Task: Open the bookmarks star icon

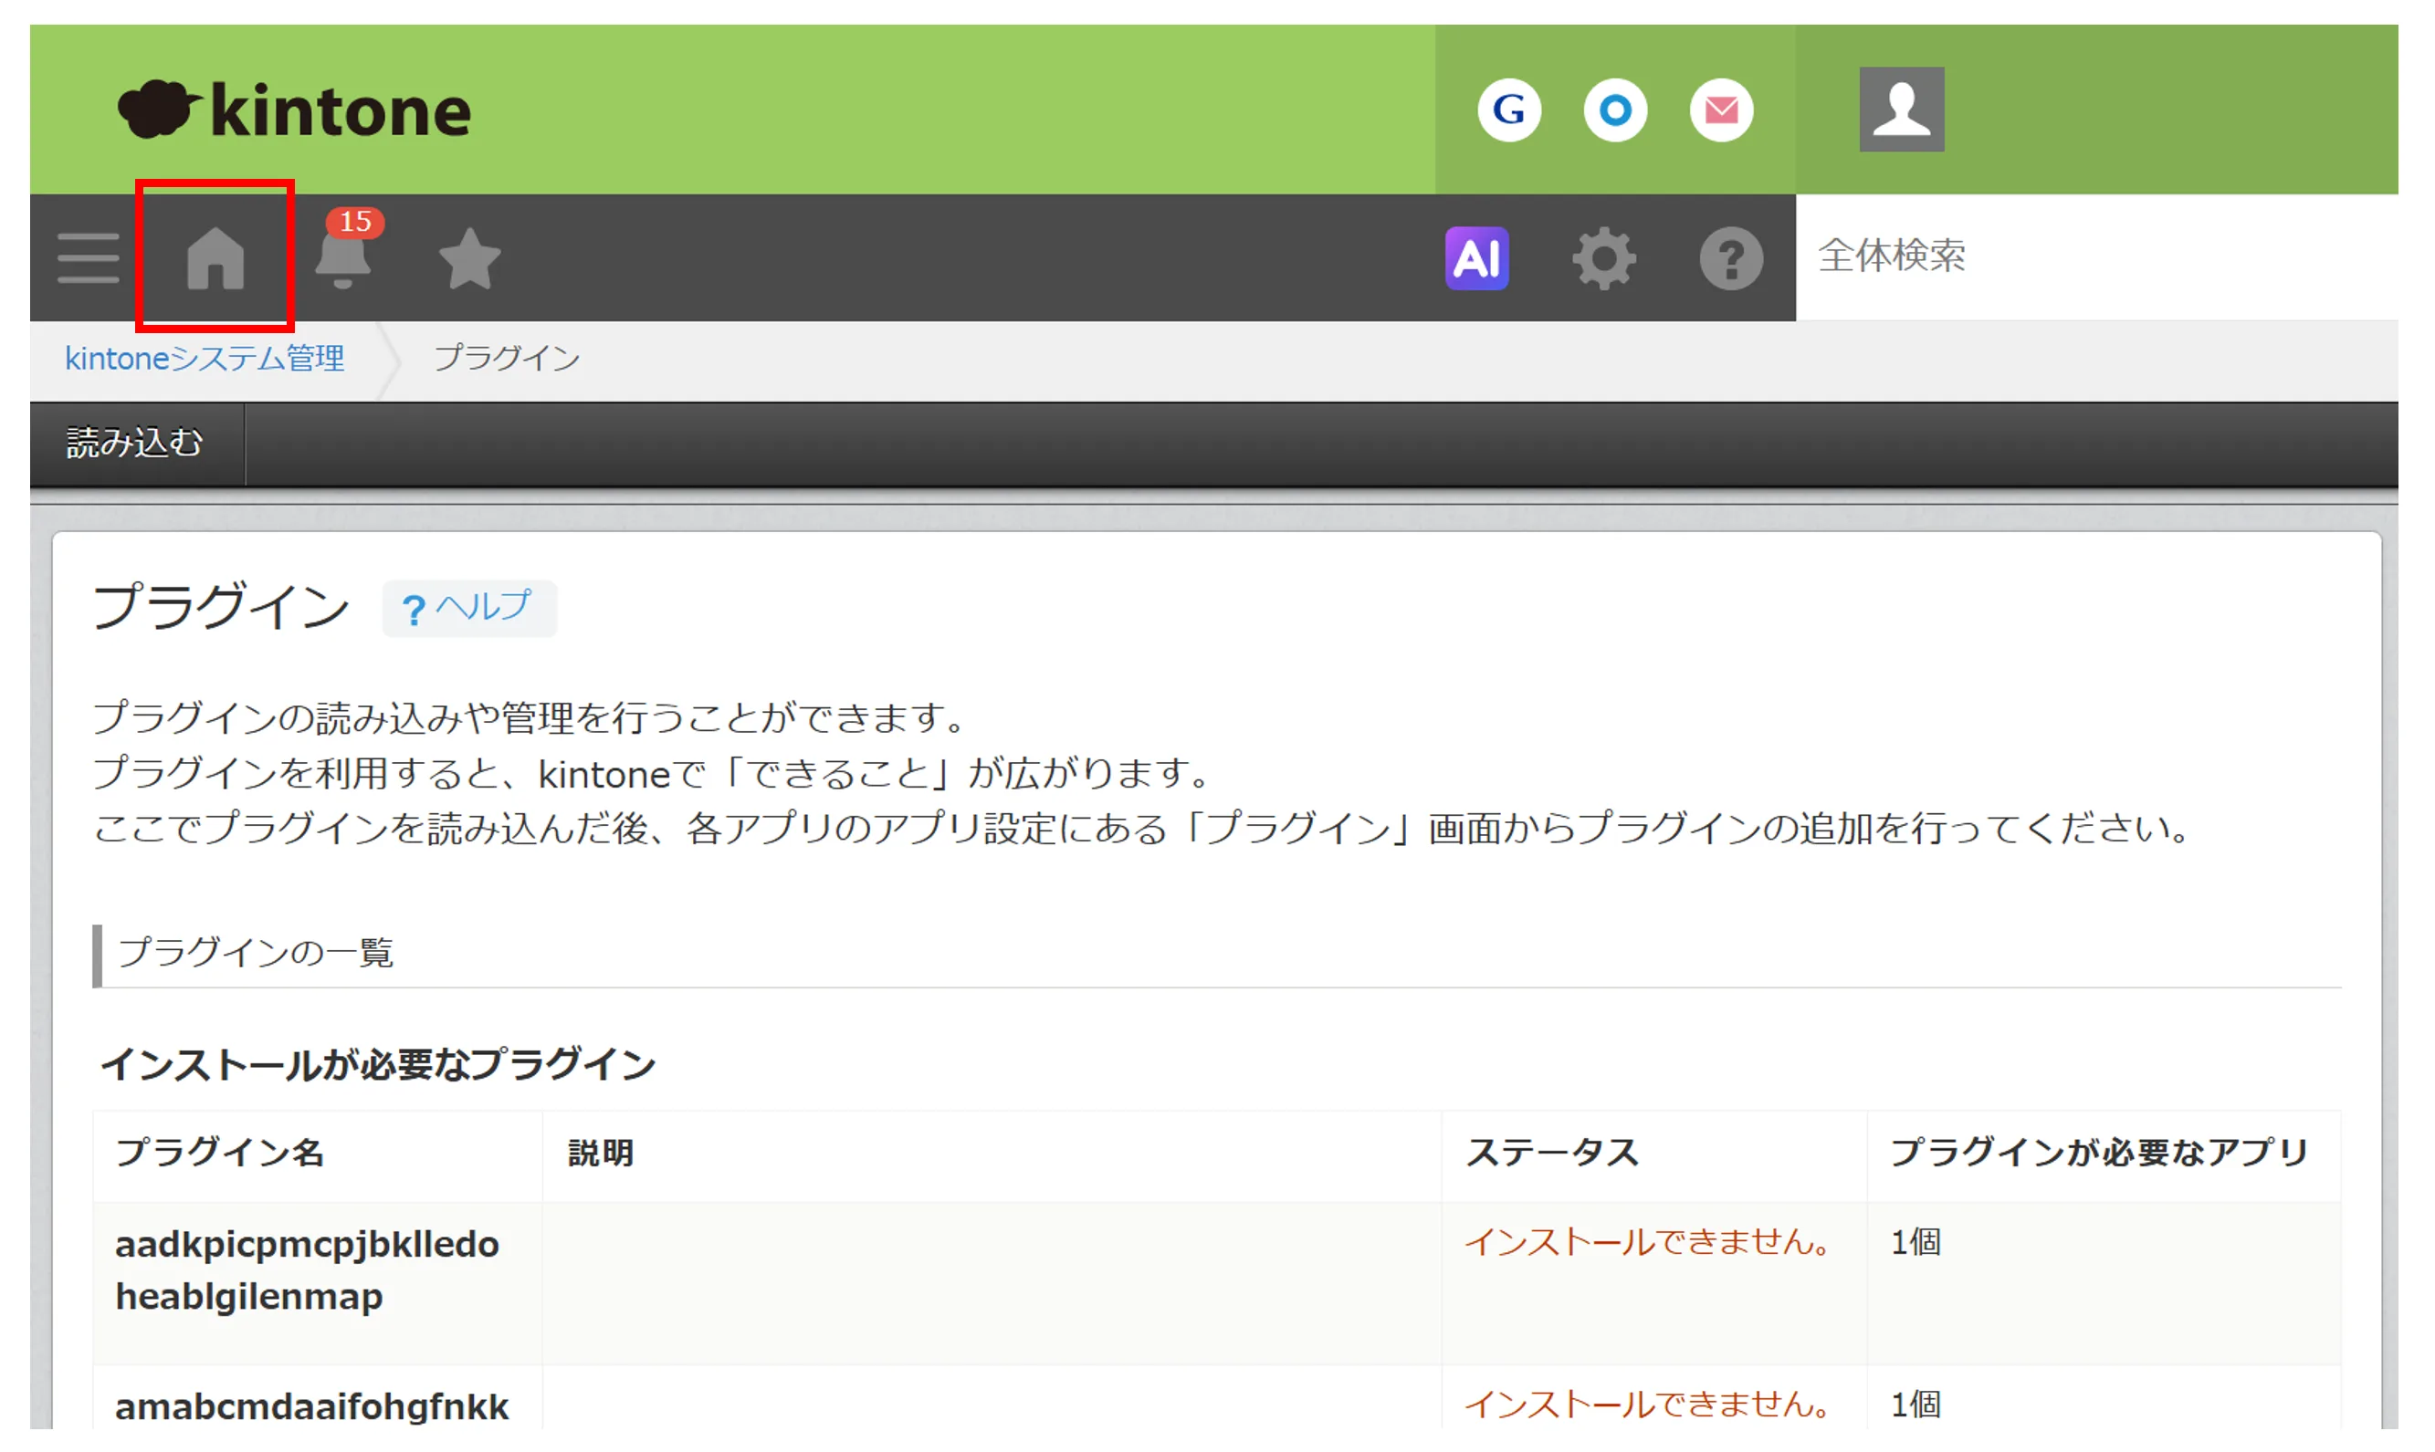Action: (x=470, y=258)
